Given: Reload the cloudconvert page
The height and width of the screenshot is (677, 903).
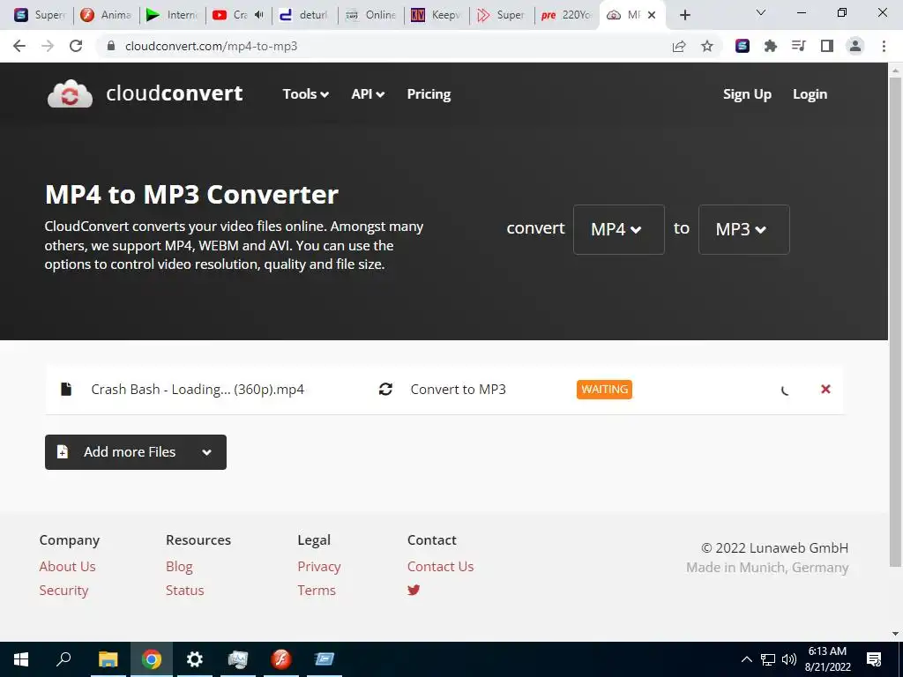Looking at the screenshot, I should 76,46.
